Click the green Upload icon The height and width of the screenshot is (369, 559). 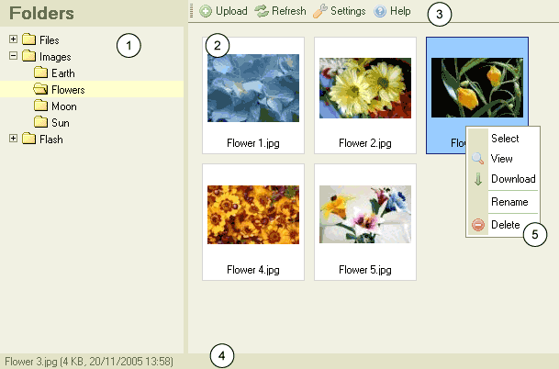[x=206, y=12]
